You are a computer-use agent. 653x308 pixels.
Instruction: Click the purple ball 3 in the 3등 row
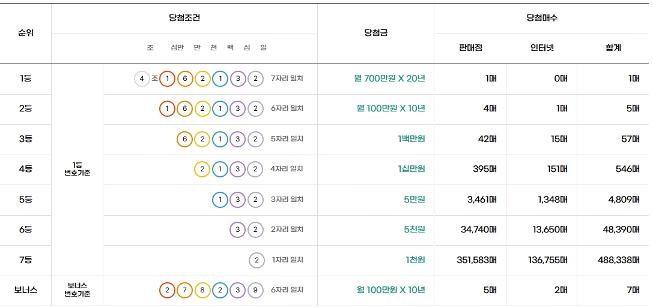(238, 139)
